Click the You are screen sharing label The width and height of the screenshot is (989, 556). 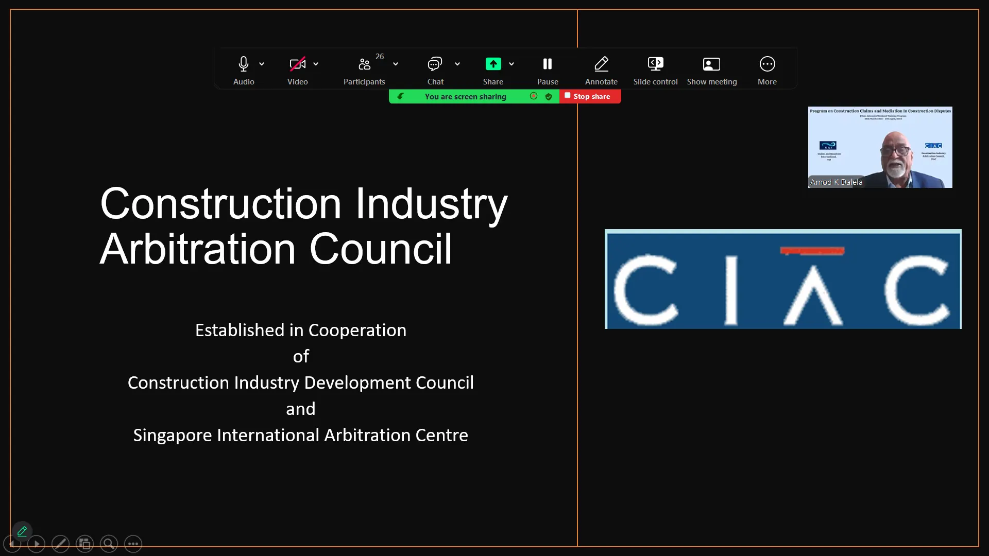[466, 97]
